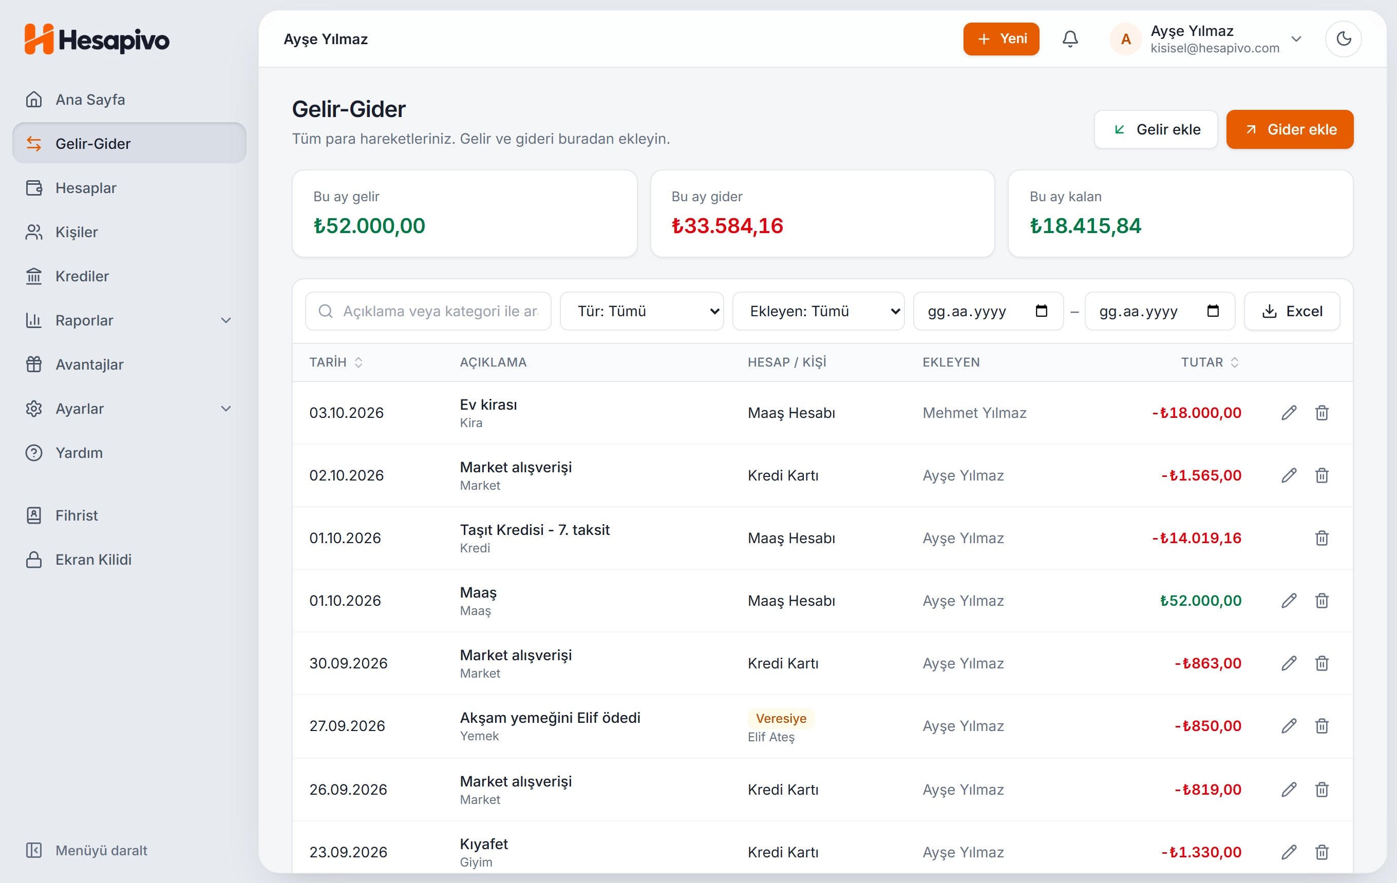Viewport: 1397px width, 883px height.
Task: Delete the Kıyafet transaction
Action: pyautogui.click(x=1322, y=852)
